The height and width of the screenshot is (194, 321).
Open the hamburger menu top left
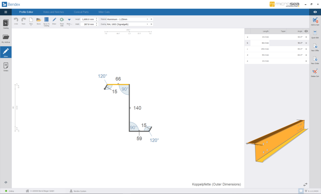6,12
